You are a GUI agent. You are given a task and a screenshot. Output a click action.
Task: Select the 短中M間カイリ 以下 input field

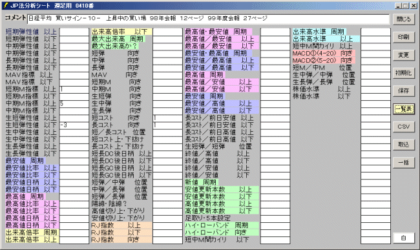[275, 240]
